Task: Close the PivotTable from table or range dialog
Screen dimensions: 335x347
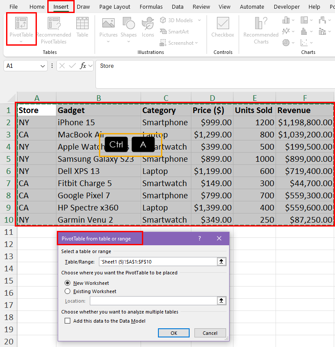Action: 219,238
